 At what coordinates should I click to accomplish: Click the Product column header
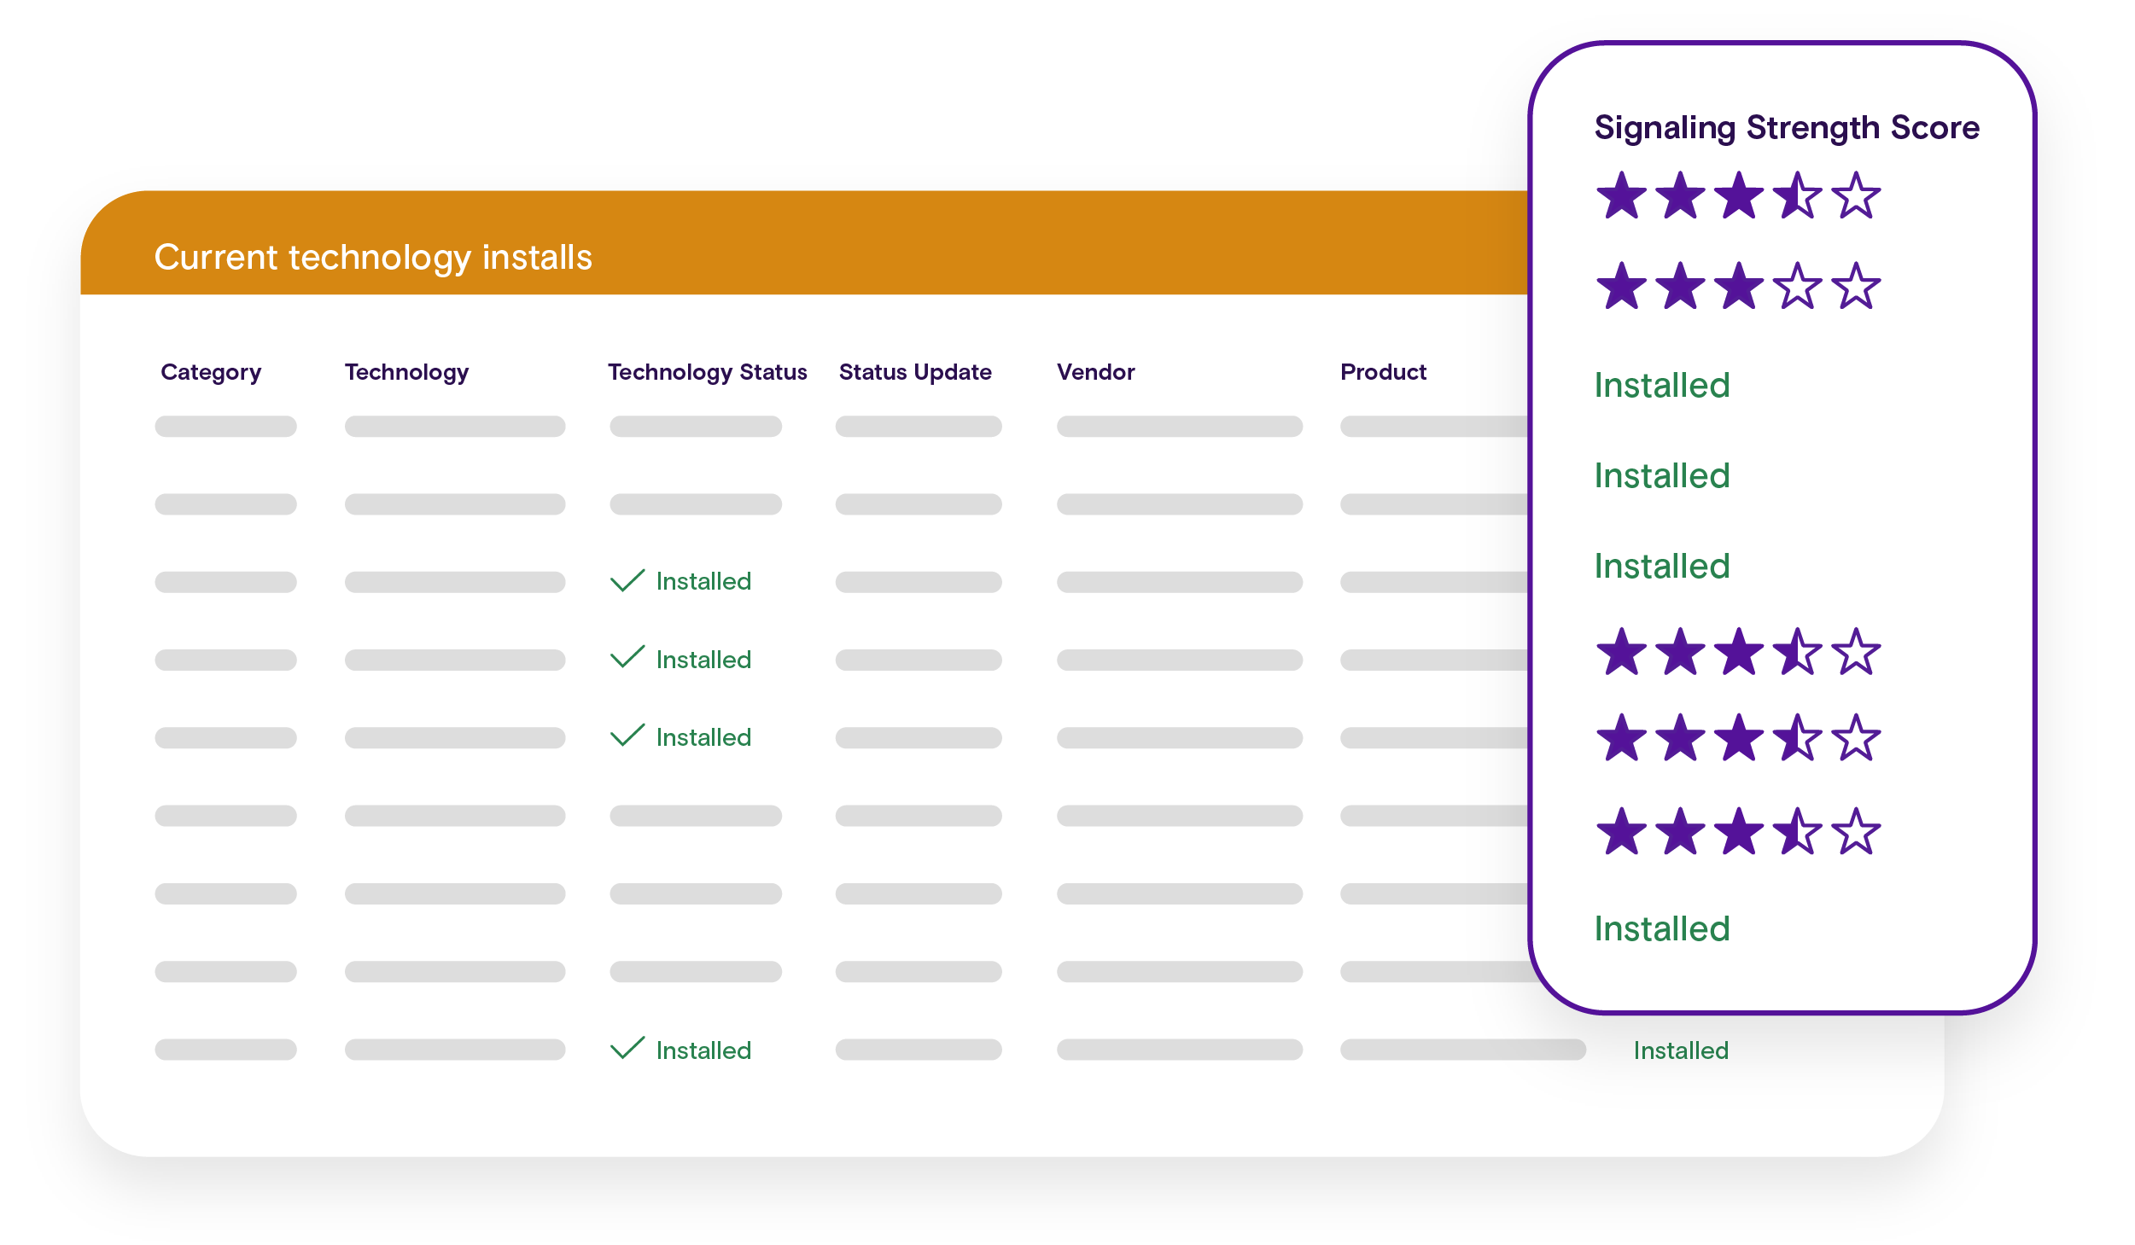(1383, 372)
